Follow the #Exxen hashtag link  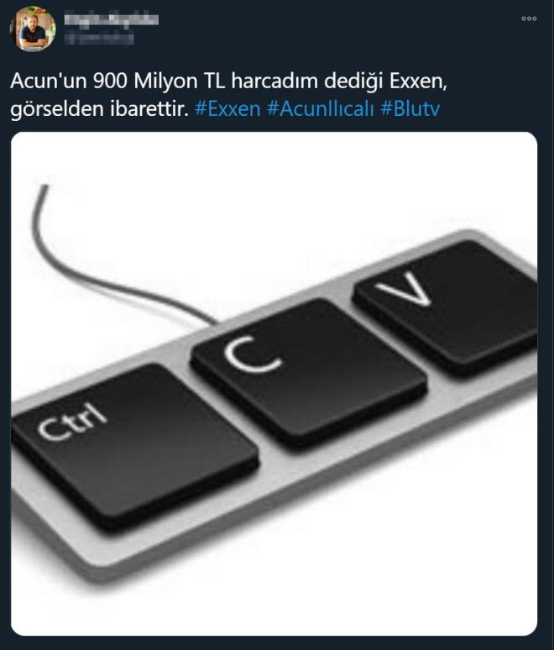pyautogui.click(x=227, y=108)
